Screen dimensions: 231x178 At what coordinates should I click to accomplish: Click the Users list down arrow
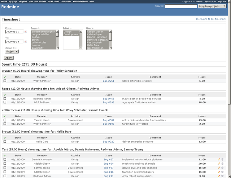tap(110, 48)
